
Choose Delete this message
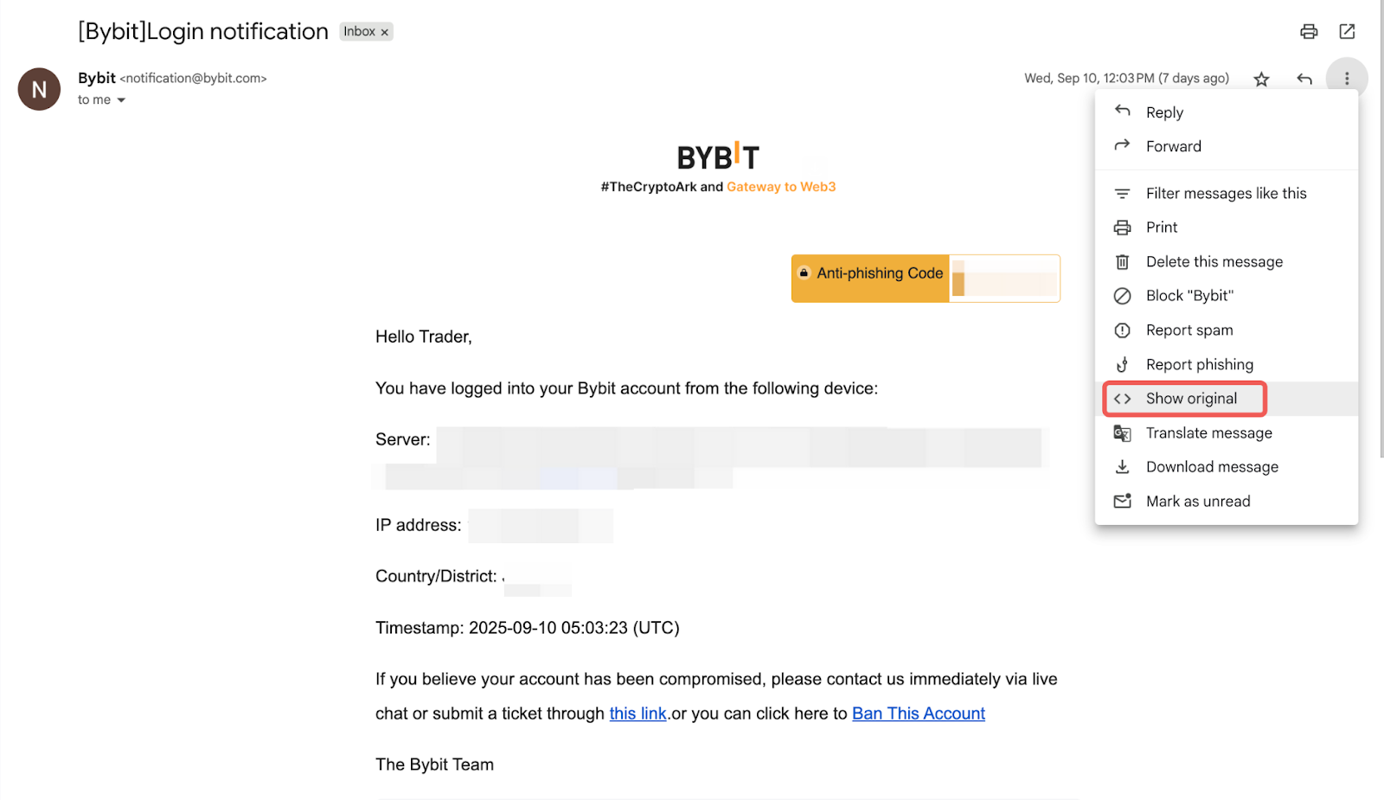click(1214, 262)
